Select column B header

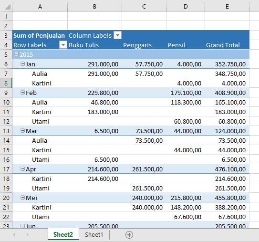tap(94, 6)
